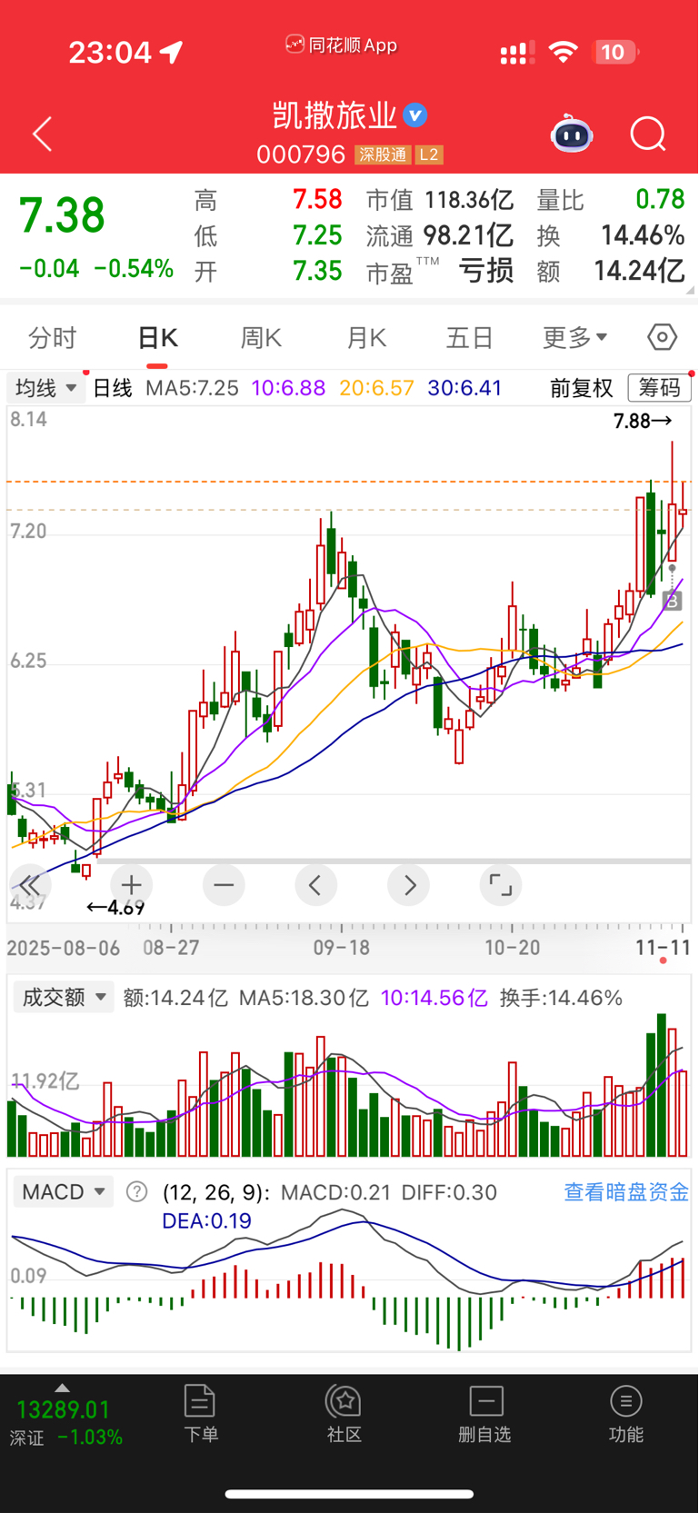Jump to earliest data with double-left arrow

pyautogui.click(x=30, y=884)
